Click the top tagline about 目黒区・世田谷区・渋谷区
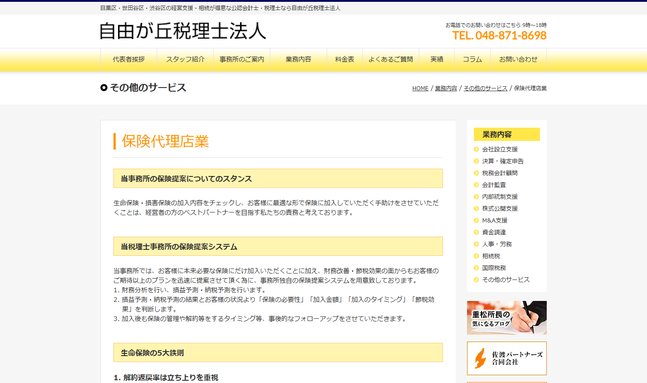 221,8
